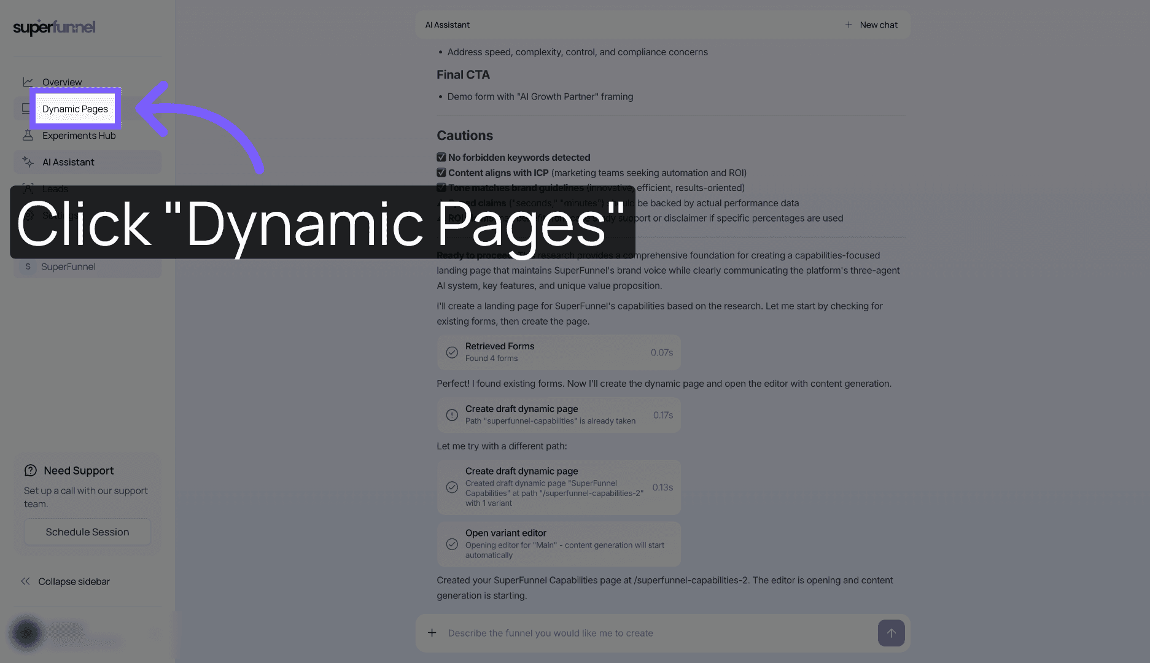Click the blurred user avatar
Screen dimensions: 1150x663
tap(26, 633)
